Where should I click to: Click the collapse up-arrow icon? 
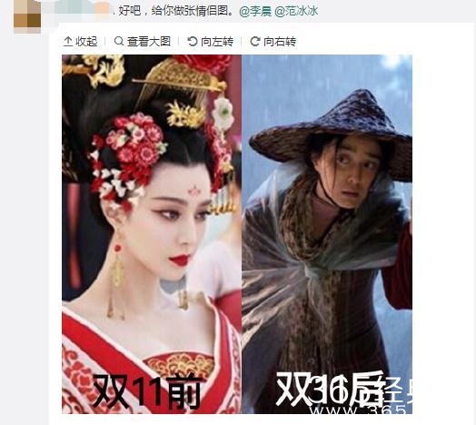[x=68, y=41]
